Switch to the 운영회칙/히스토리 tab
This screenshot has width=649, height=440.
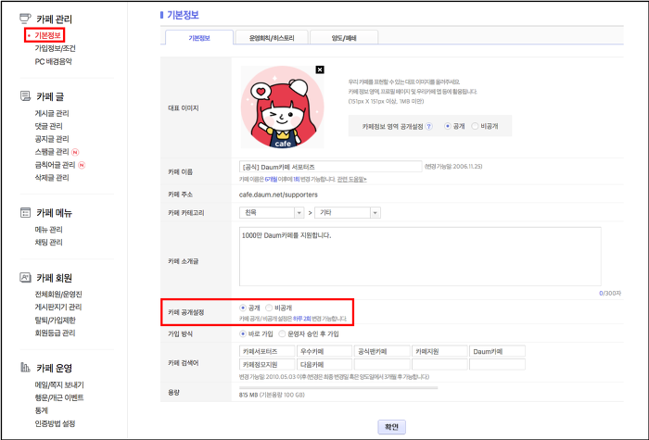[272, 38]
